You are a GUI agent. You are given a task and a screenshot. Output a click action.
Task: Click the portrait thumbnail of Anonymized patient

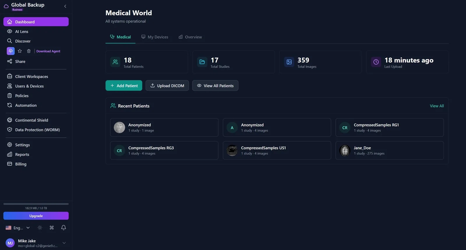[x=119, y=128]
